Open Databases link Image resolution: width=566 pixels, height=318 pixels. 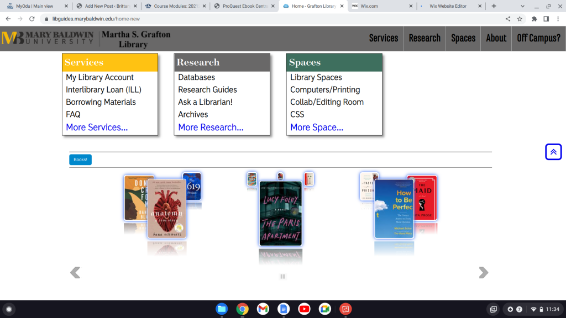tap(196, 77)
